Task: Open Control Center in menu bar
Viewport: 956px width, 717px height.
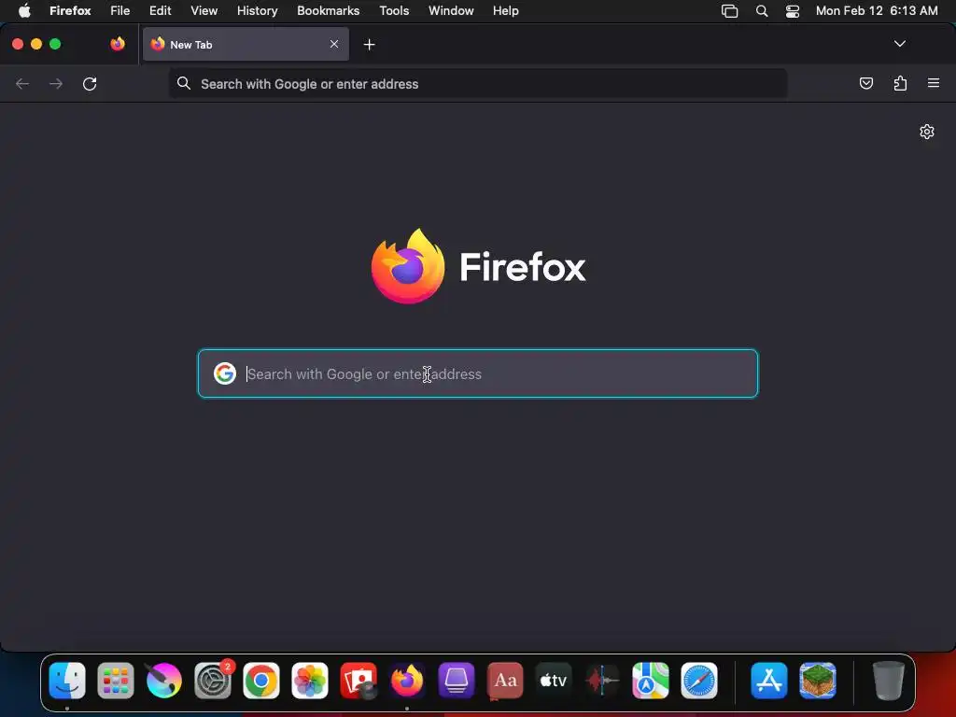Action: click(793, 11)
